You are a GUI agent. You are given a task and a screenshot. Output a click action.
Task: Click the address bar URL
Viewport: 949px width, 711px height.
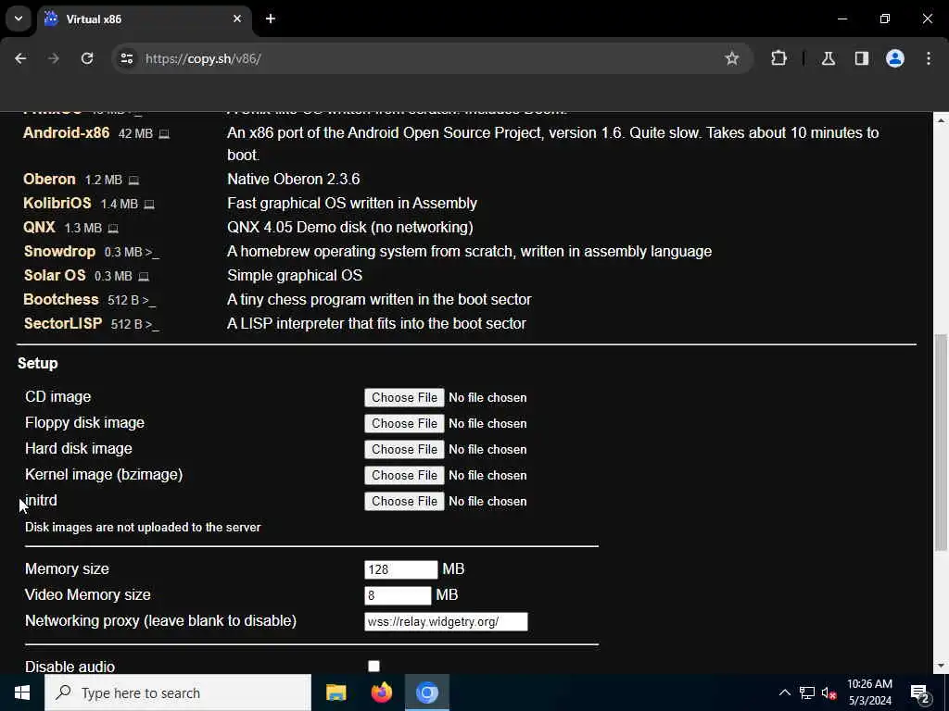pyautogui.click(x=203, y=58)
